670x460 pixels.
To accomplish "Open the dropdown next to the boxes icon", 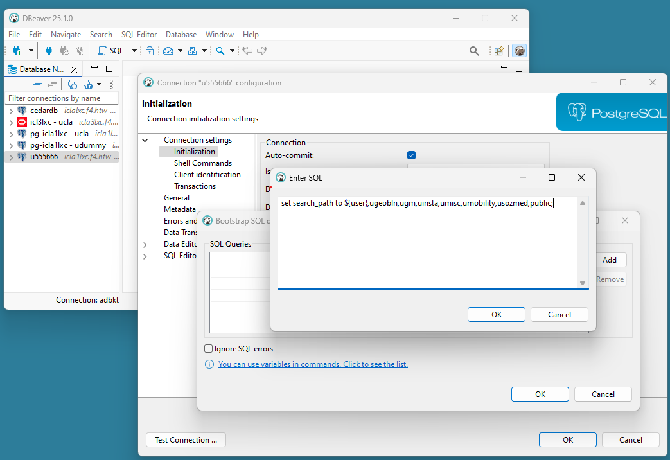I will (x=204, y=51).
